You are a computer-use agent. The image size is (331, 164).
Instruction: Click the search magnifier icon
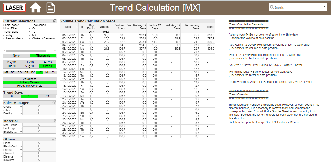(272, 7)
